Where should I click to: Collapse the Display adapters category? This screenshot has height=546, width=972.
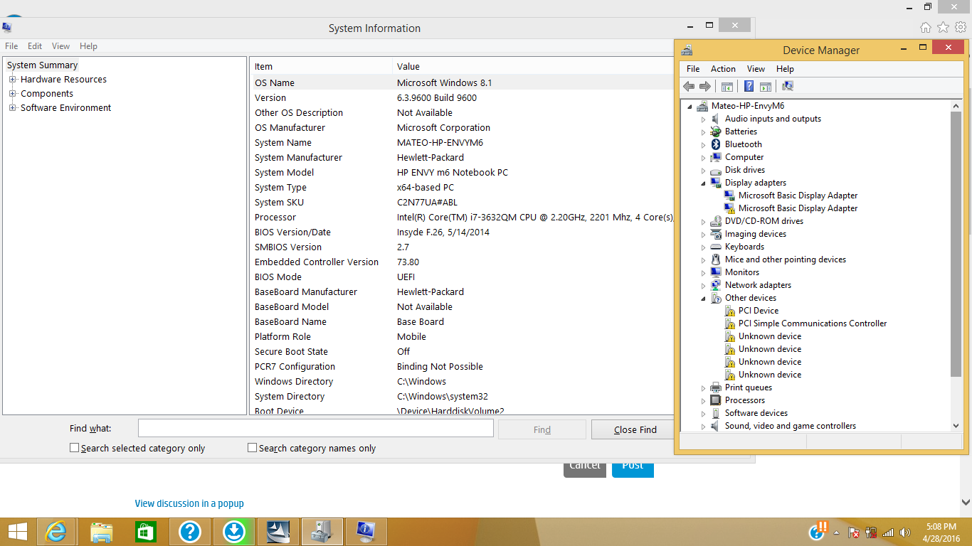click(x=703, y=183)
